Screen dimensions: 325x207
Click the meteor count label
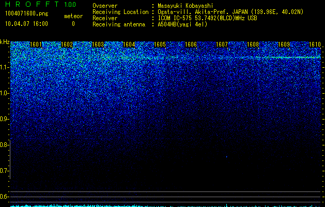(x=73, y=16)
